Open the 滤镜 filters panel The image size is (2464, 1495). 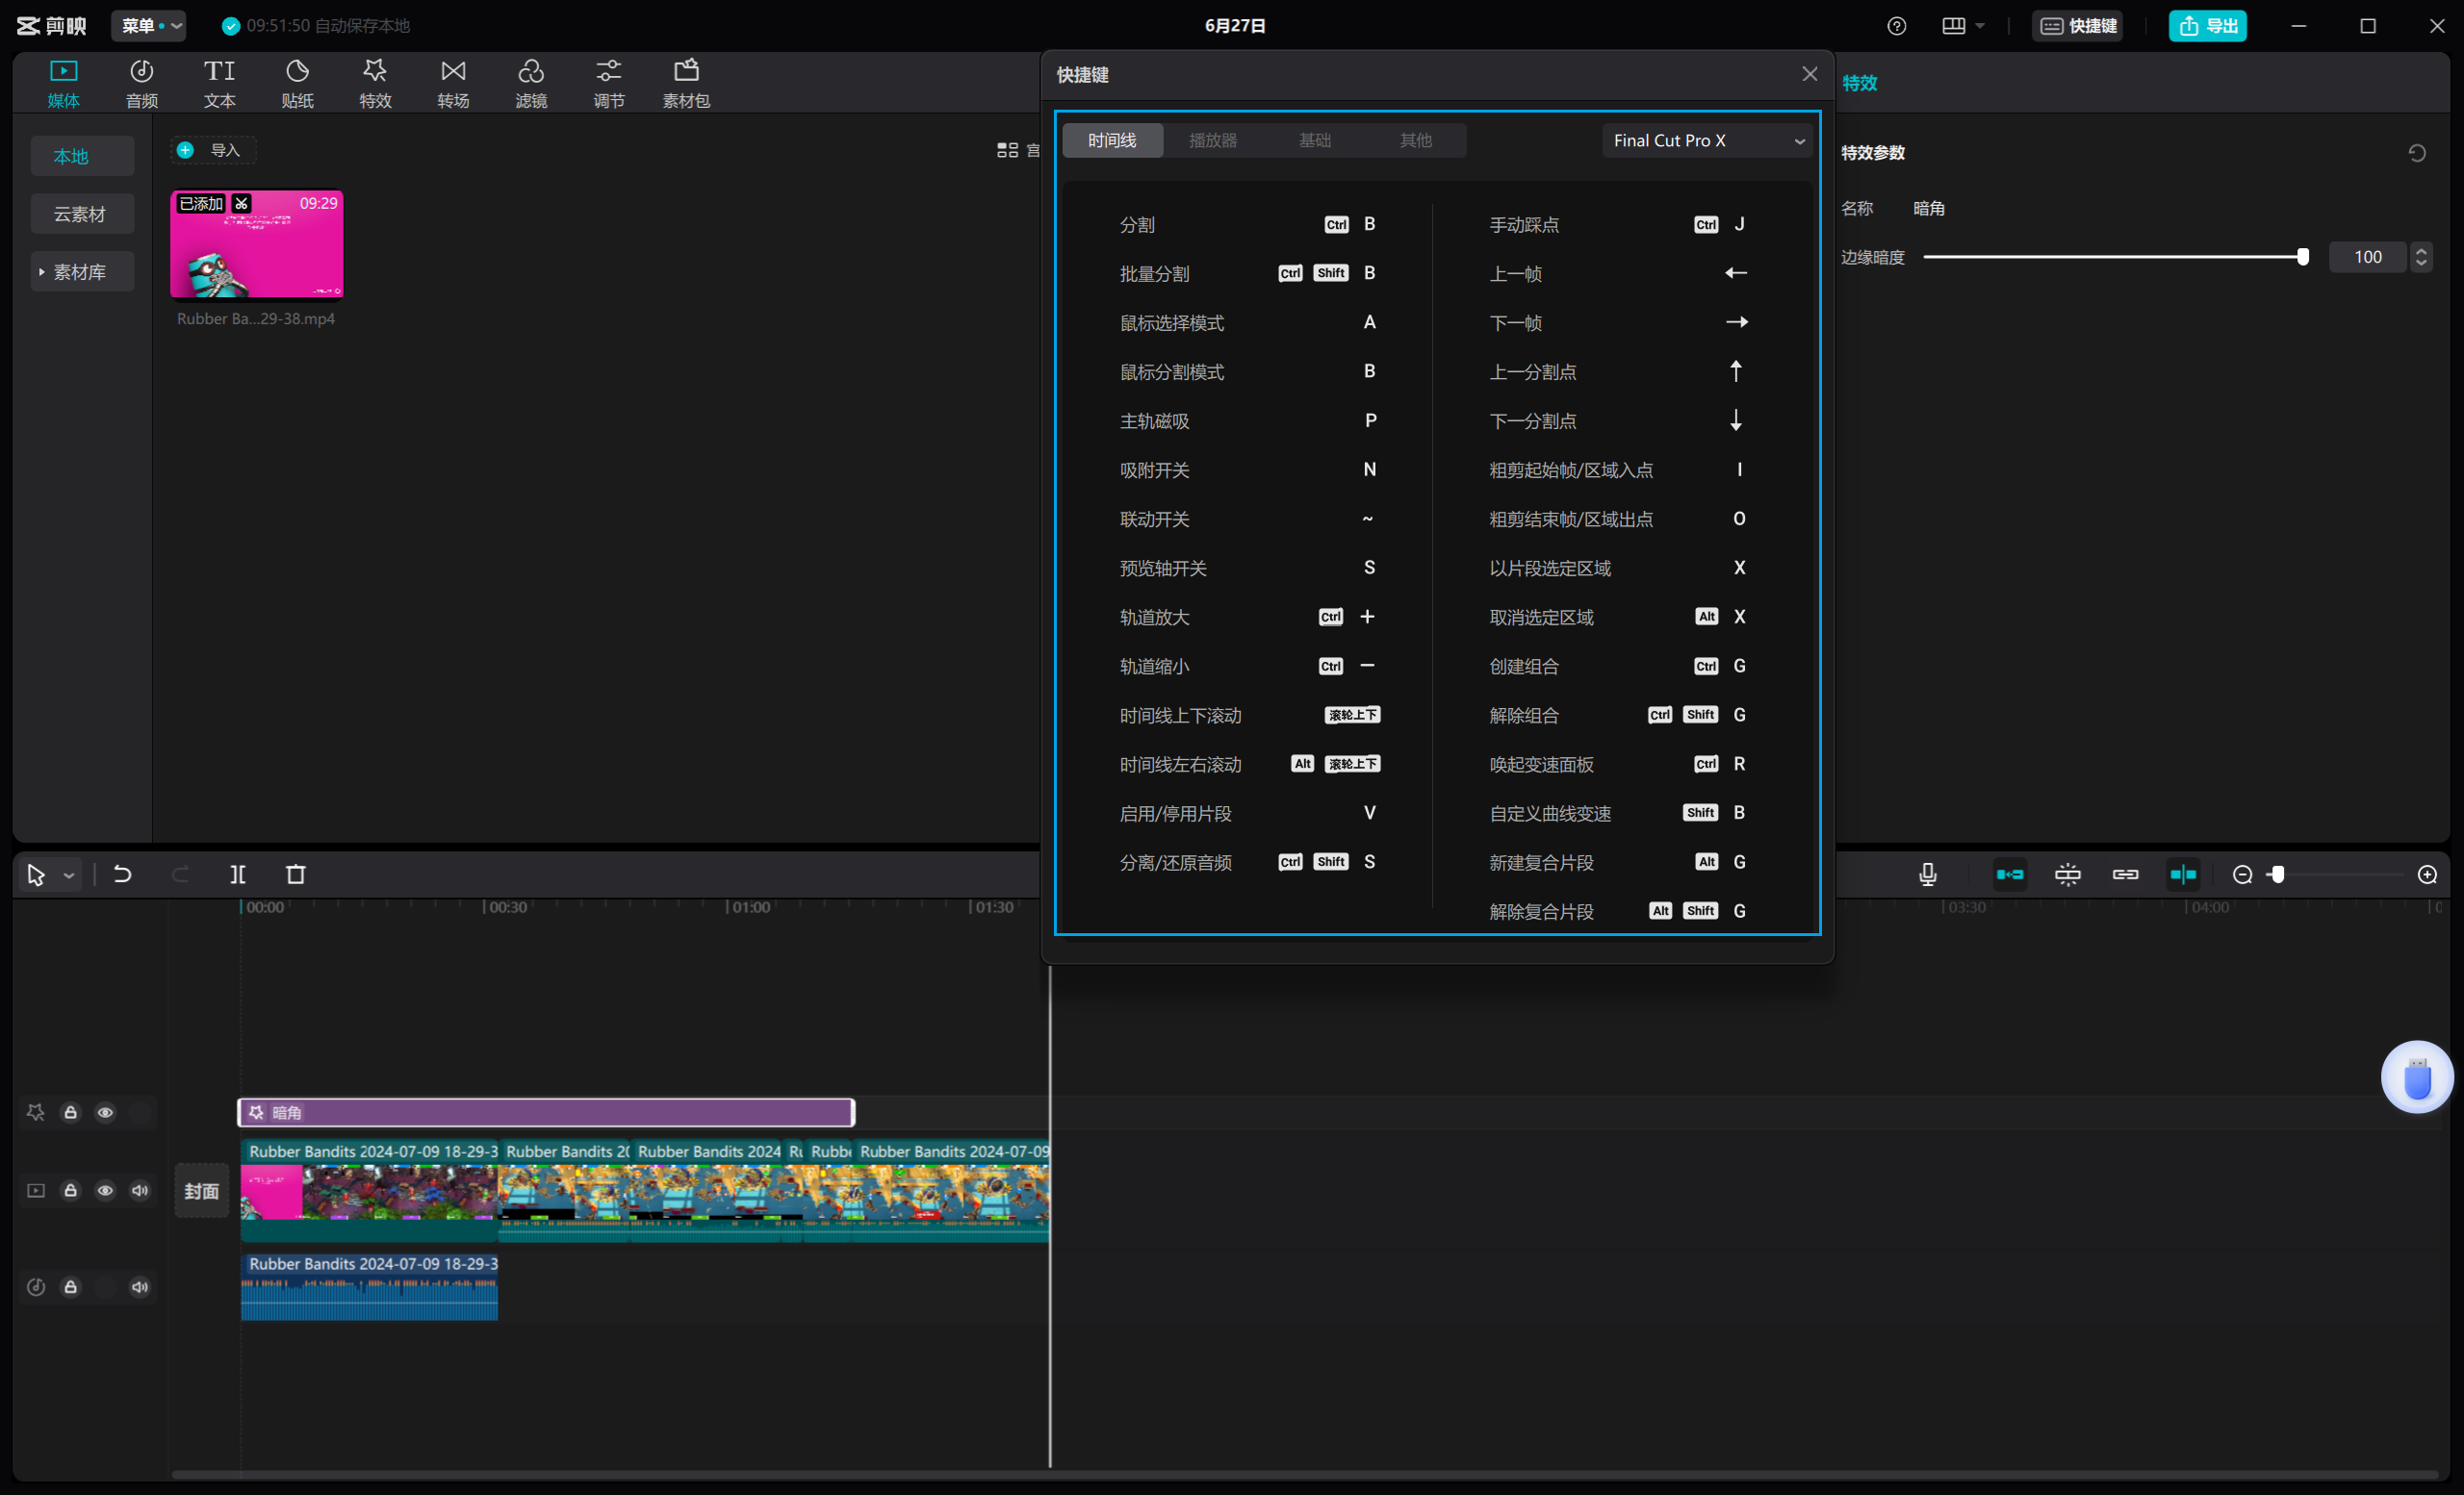tap(531, 84)
